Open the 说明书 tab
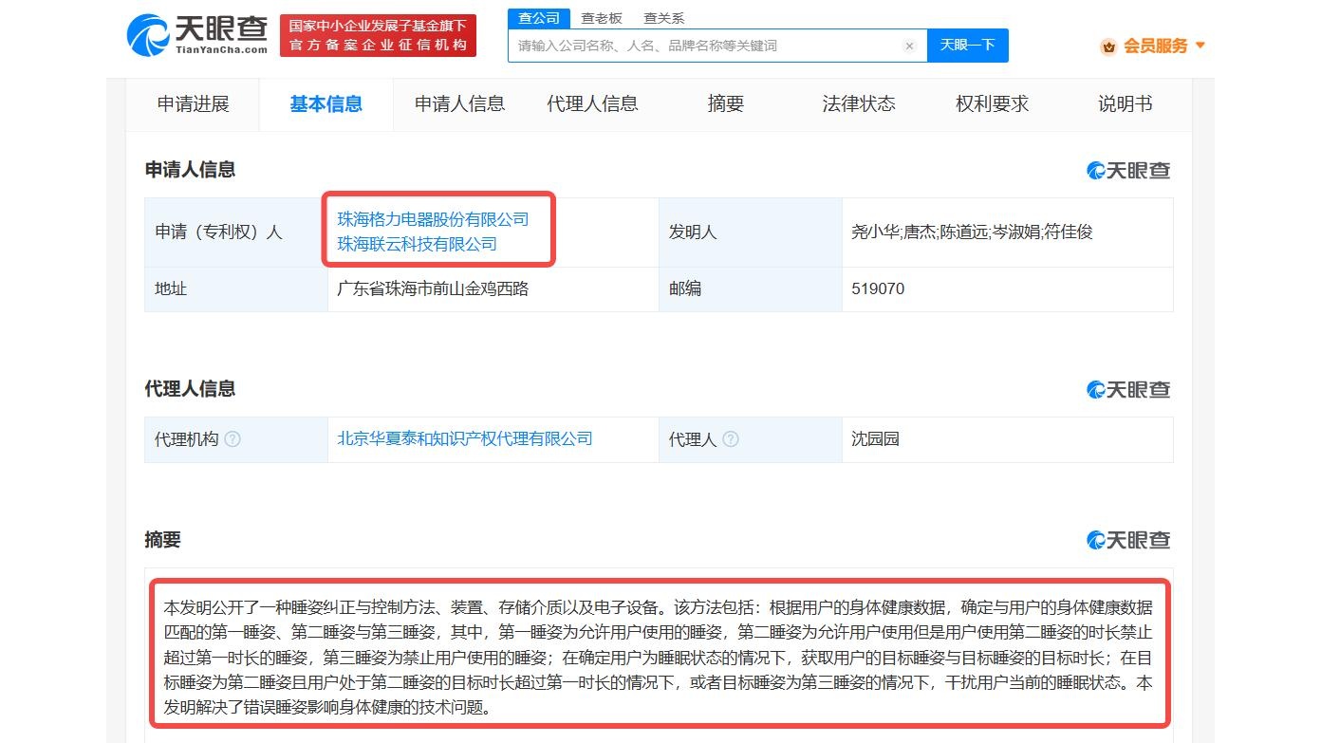Screen dimensions: 1321x743 (1124, 103)
